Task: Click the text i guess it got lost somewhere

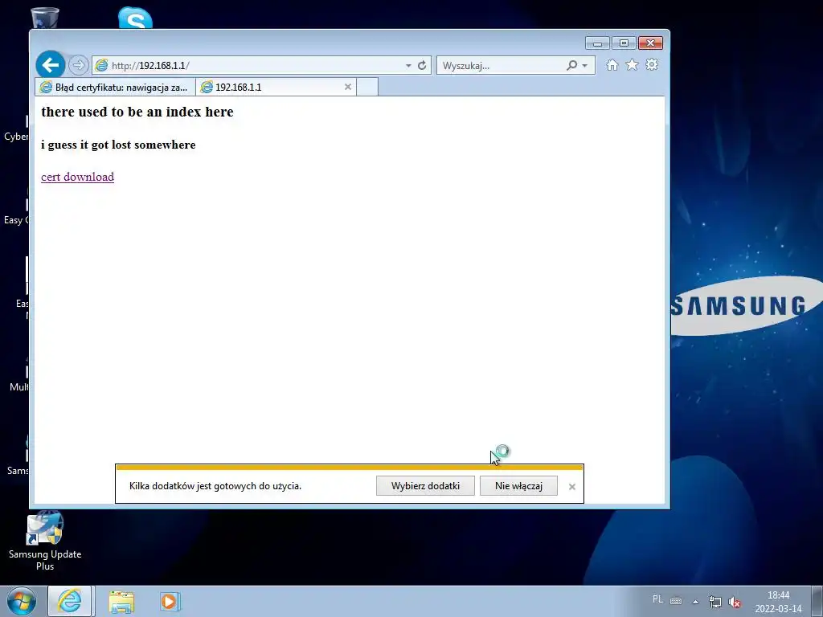Action: 119,145
